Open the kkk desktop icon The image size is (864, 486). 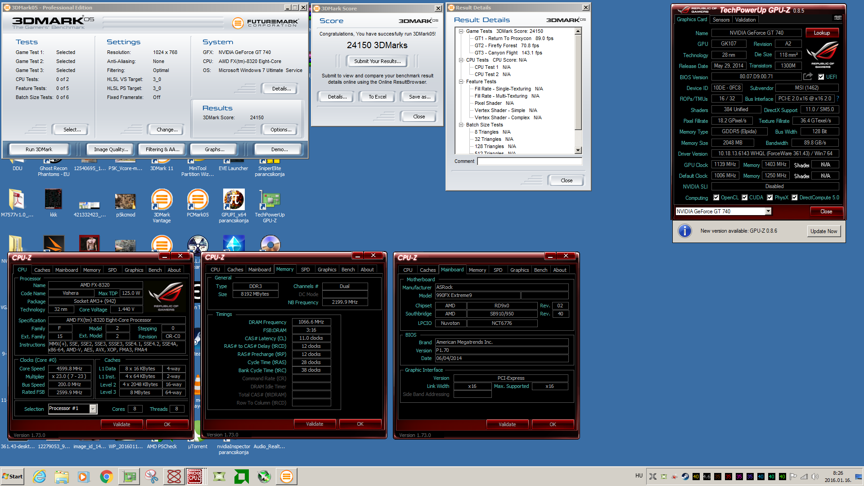[x=54, y=203]
